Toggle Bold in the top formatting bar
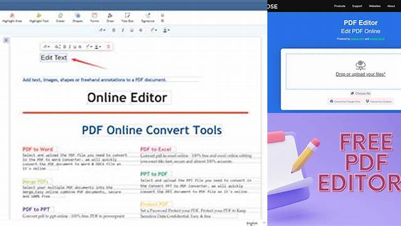Screen dimensions: 401x226 coord(114,30)
